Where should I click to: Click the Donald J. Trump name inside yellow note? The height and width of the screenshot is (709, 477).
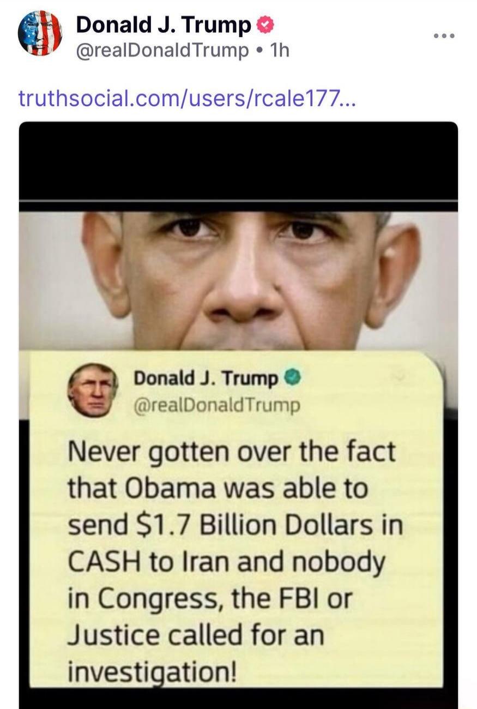[x=206, y=378]
